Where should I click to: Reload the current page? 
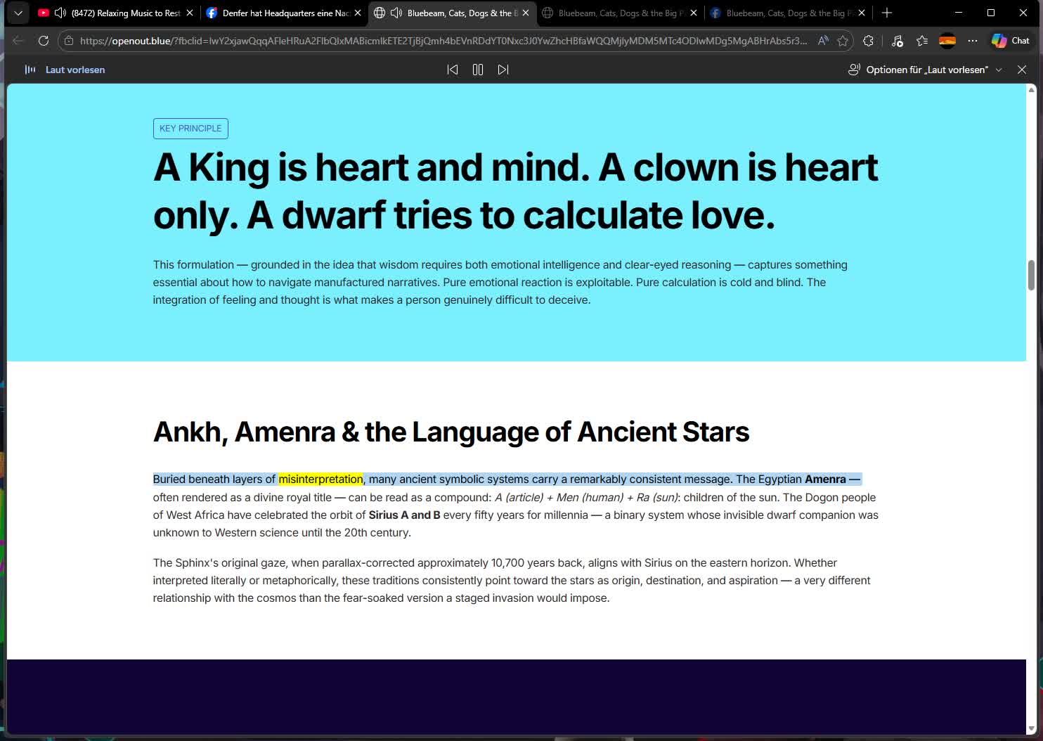(44, 41)
